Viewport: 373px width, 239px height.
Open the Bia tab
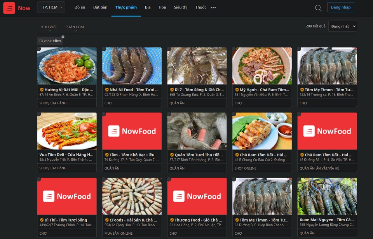tap(148, 7)
